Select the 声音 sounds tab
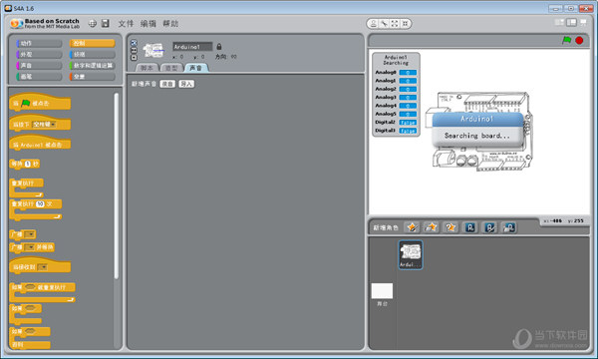This screenshot has width=598, height=359. click(195, 68)
